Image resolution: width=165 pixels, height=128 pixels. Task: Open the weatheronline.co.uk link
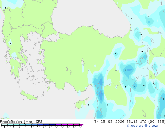click(143, 126)
